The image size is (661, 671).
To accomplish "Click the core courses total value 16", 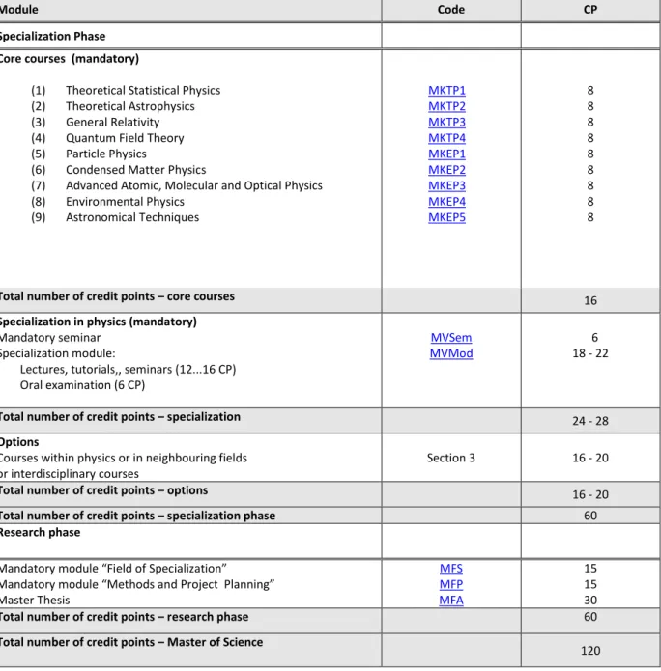I will coord(590,300).
